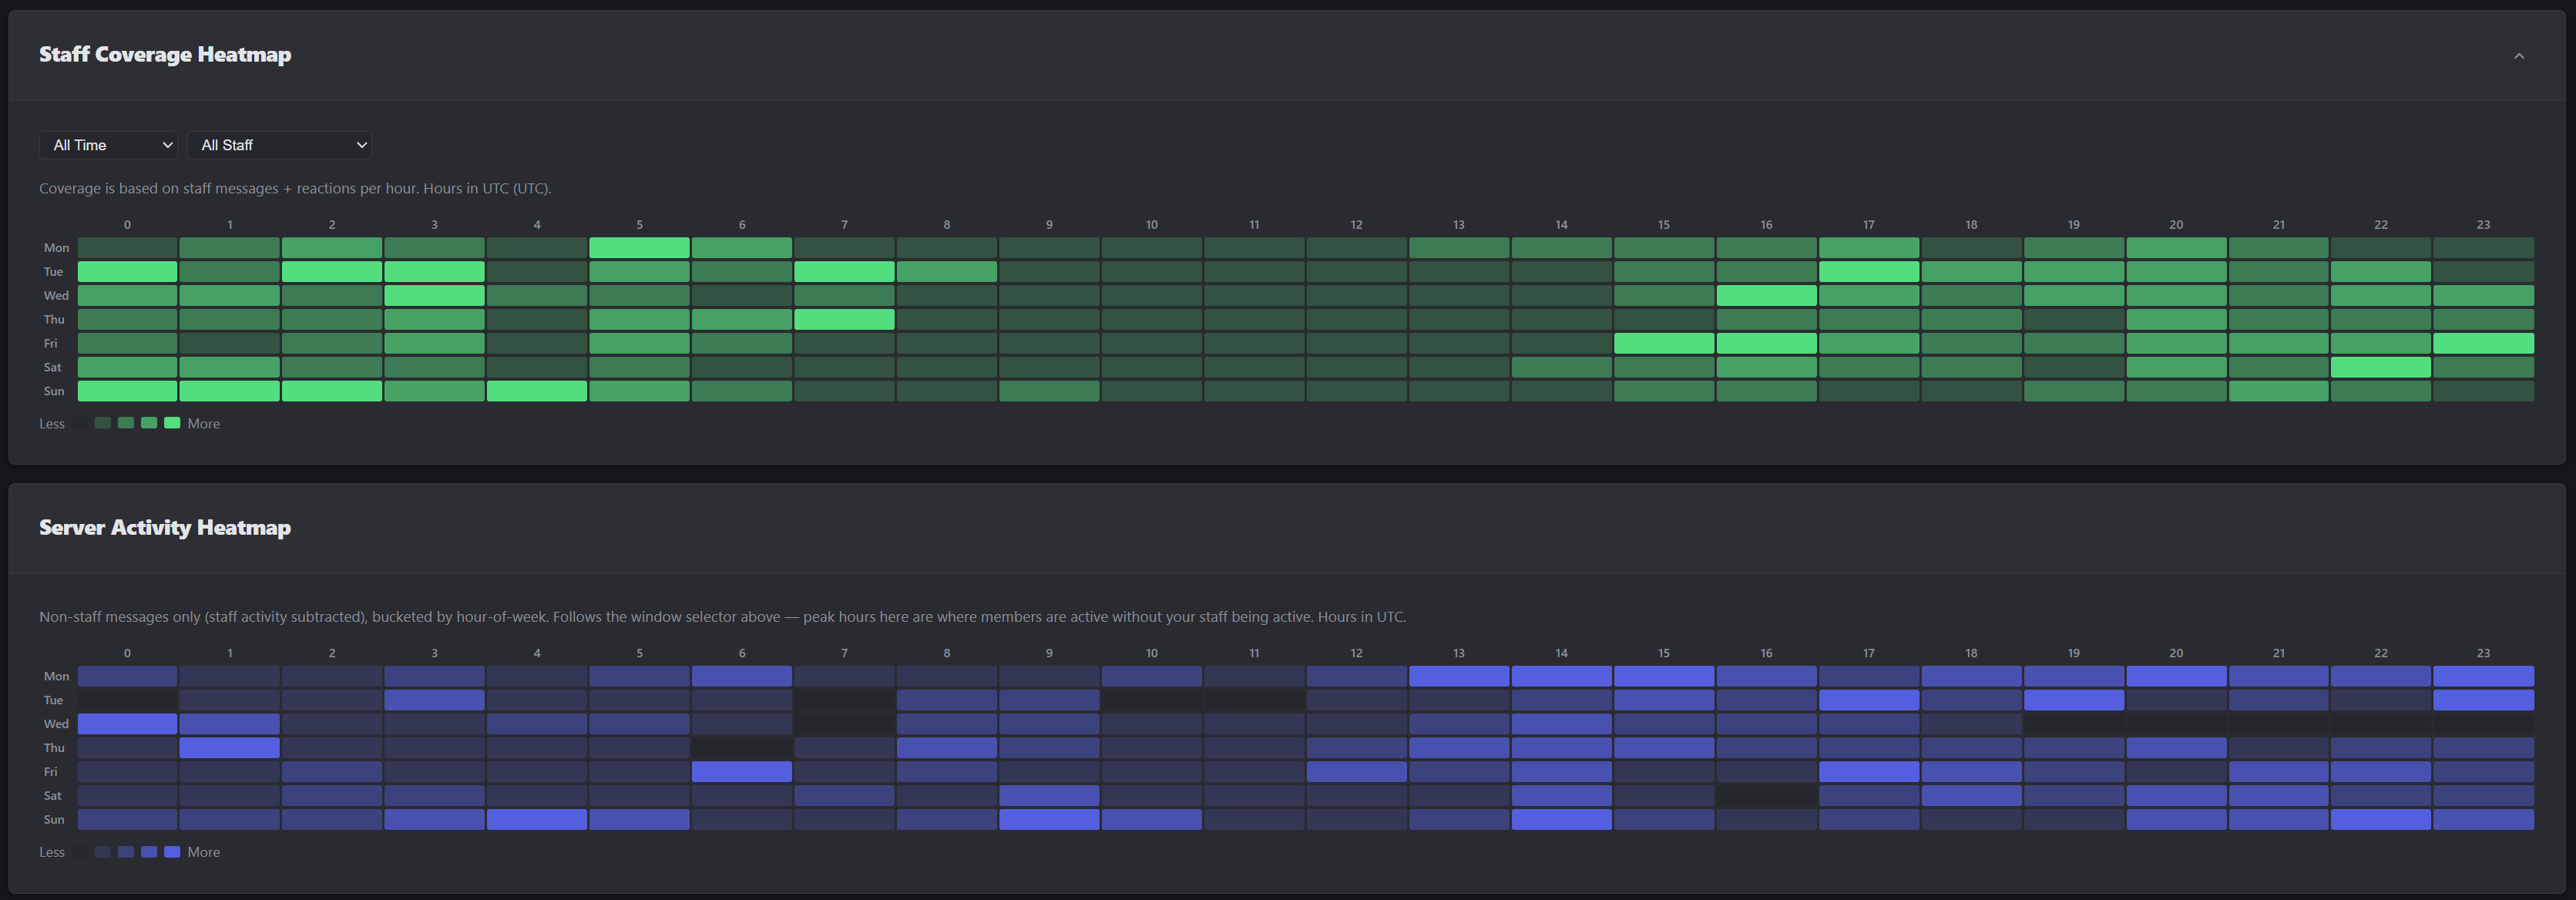
Task: Click Server Activity cell for Friday hour 17
Action: [x=1869, y=771]
